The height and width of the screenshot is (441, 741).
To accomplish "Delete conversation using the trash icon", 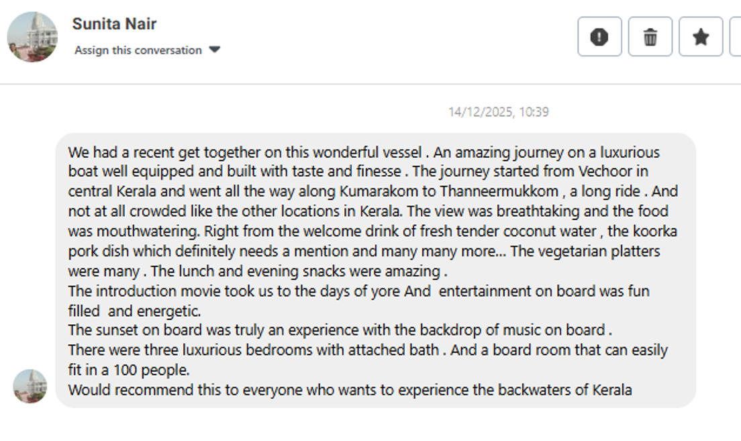I will click(x=650, y=37).
